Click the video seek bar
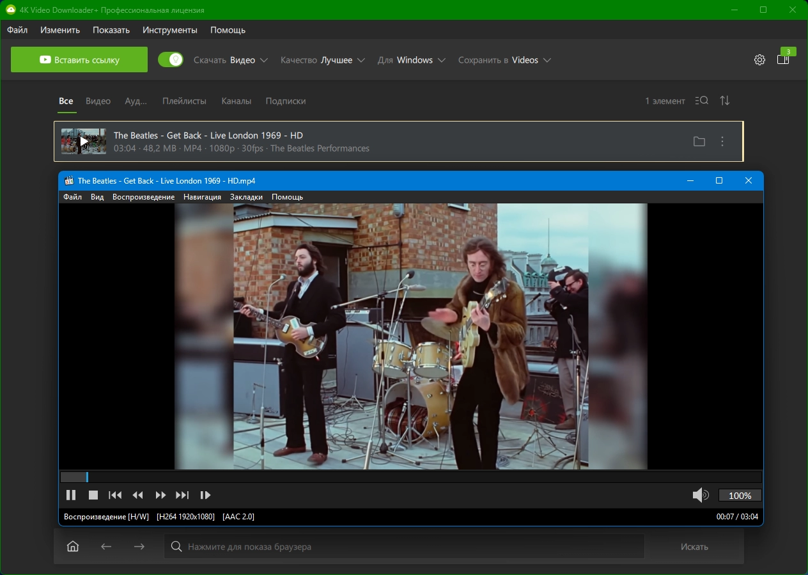 click(x=410, y=477)
